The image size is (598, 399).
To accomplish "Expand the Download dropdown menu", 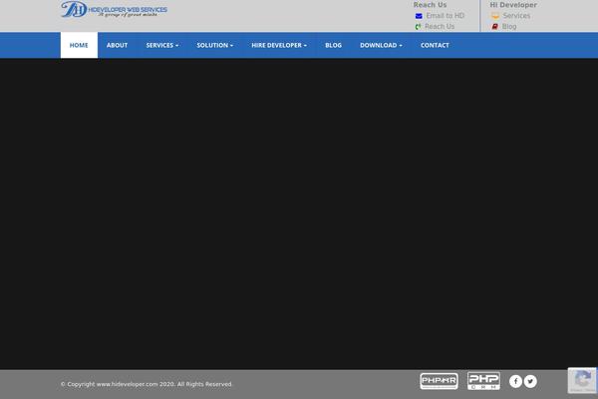I will [381, 45].
